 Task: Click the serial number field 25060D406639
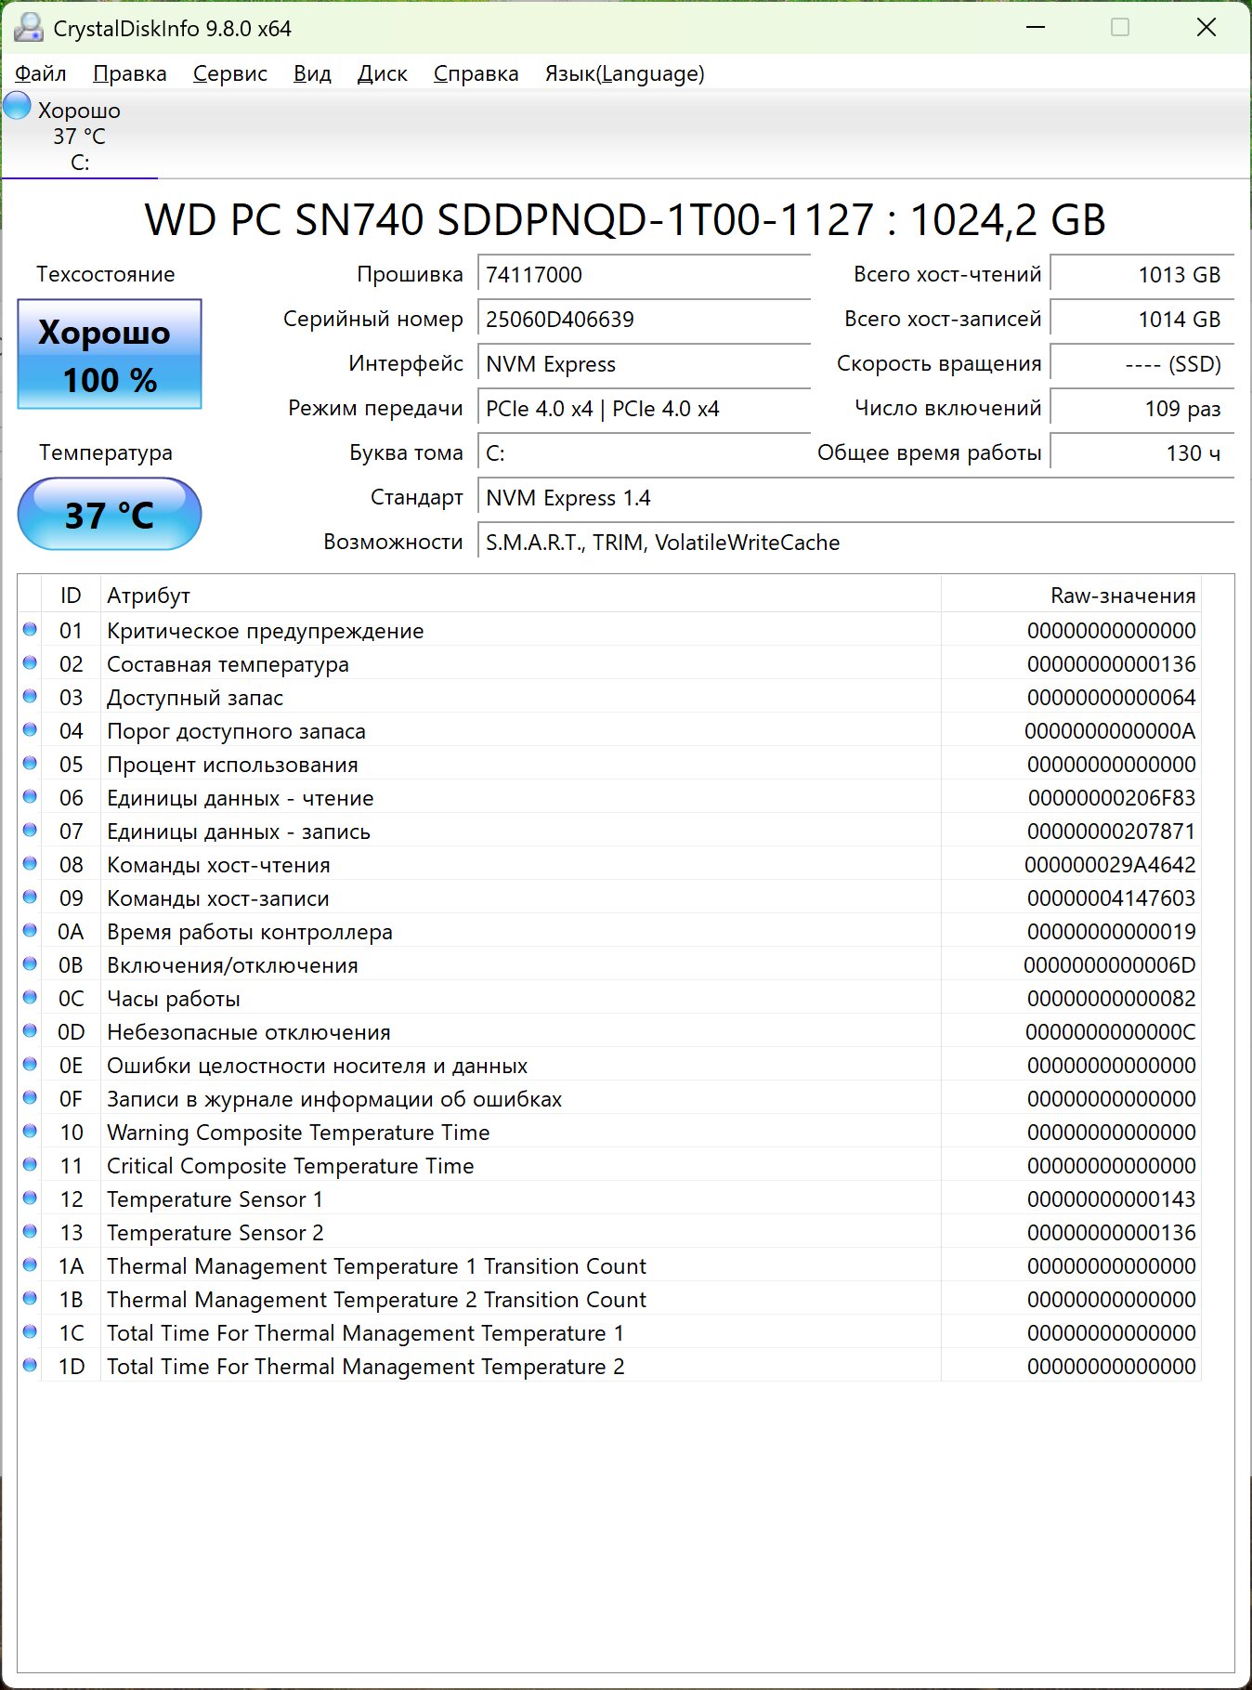644,320
